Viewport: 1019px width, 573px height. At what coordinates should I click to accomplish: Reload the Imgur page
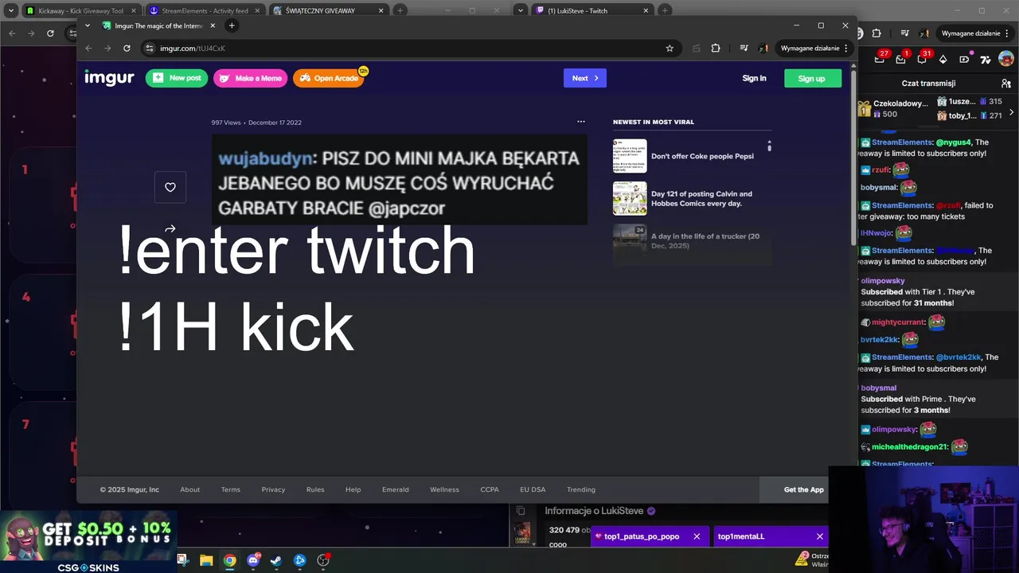pos(127,48)
